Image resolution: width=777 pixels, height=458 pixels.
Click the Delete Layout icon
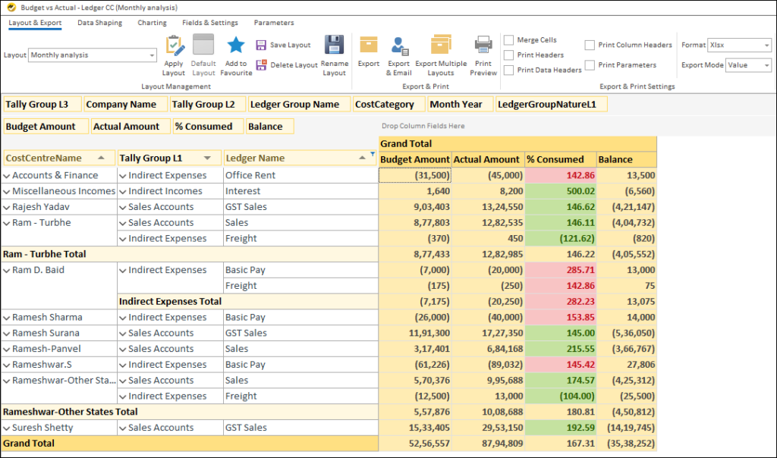[x=261, y=65]
